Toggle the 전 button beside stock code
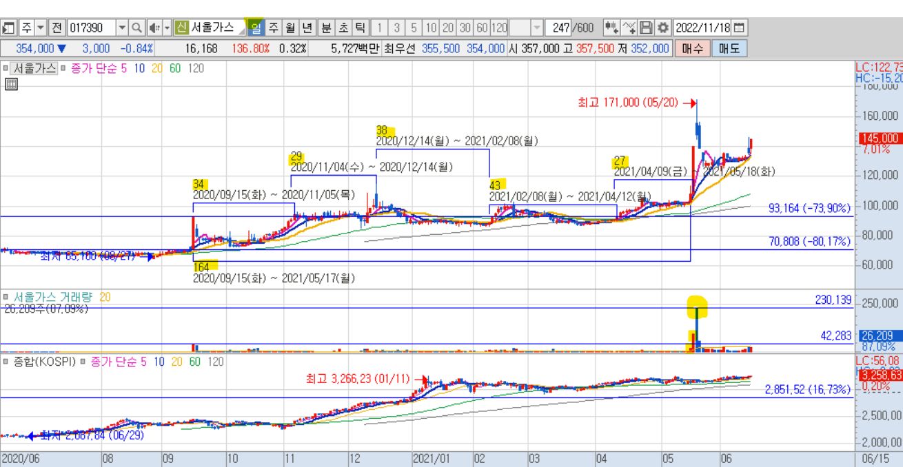Screen dimensions: 903x467 (x=57, y=28)
